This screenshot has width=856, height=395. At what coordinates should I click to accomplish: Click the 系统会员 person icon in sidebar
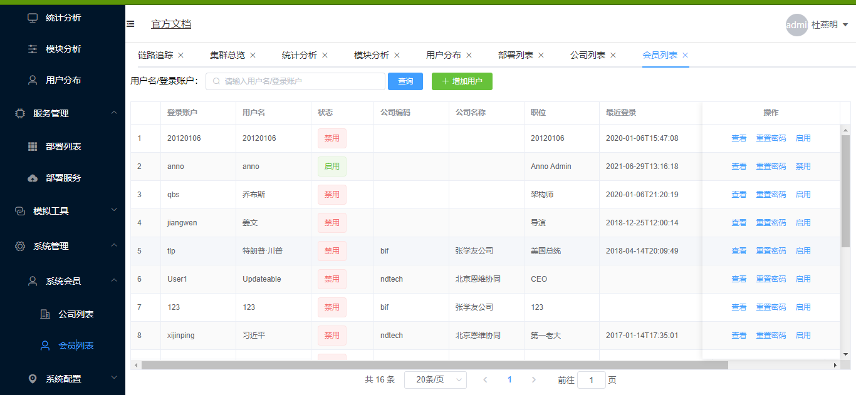33,281
